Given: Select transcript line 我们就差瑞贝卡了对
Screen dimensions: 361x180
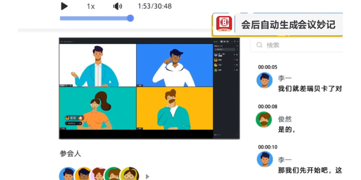Looking at the screenshot, I should point(309,89).
